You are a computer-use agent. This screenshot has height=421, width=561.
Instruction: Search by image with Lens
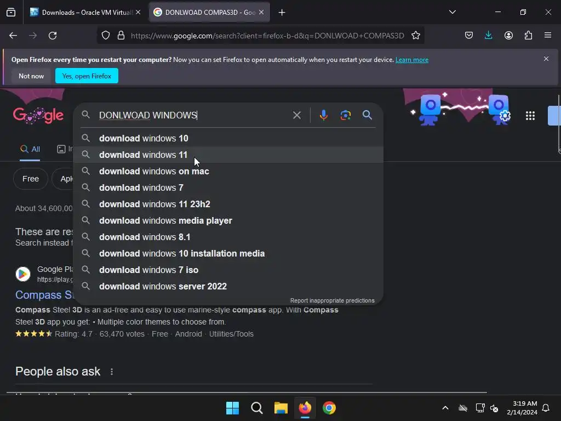pyautogui.click(x=345, y=115)
